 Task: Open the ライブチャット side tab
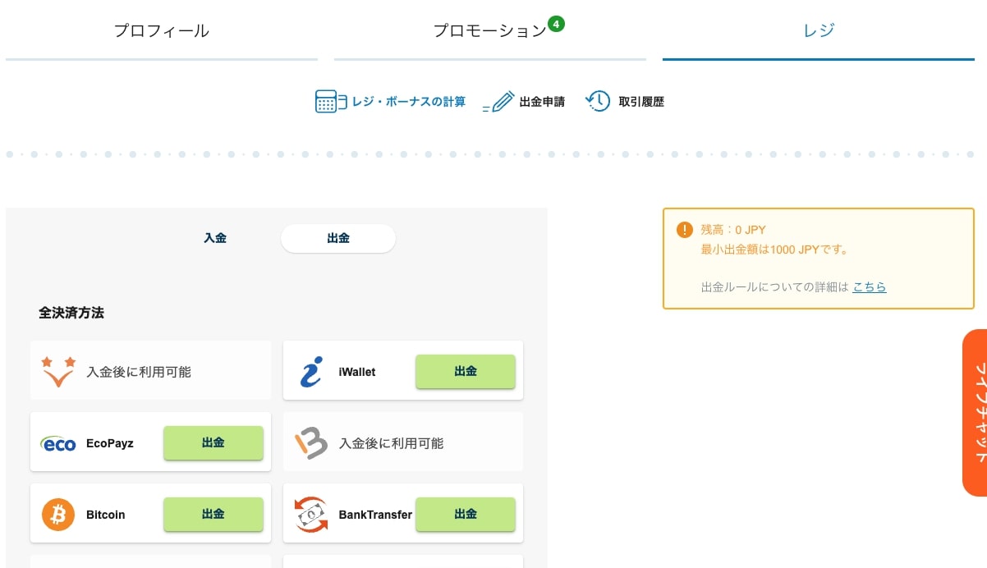(x=975, y=413)
